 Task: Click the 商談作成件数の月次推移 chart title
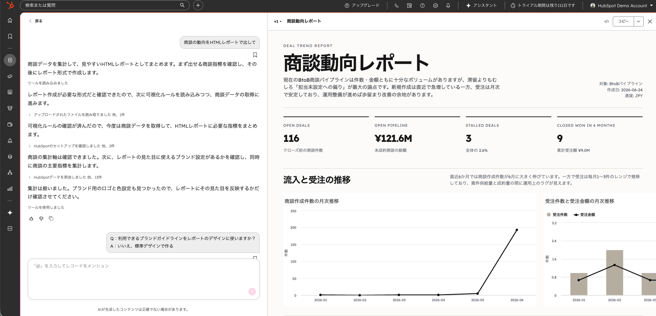[x=312, y=201]
